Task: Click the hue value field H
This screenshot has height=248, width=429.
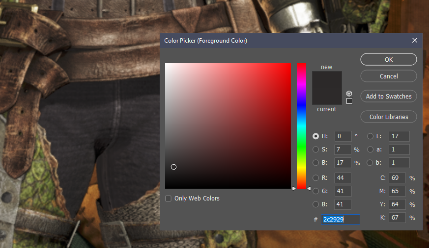Action: point(343,136)
